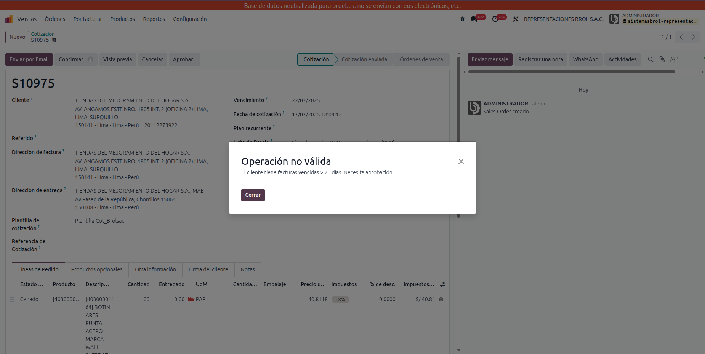Click the chatter horizontal scrollbar
Screen dimensions: 705x354
coord(571,72)
